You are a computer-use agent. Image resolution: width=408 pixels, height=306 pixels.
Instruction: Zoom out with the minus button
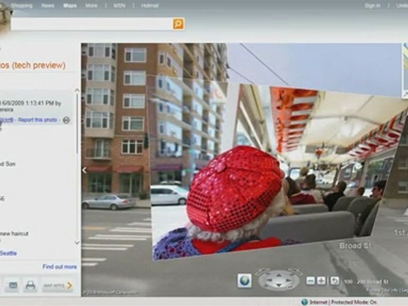coord(310,281)
